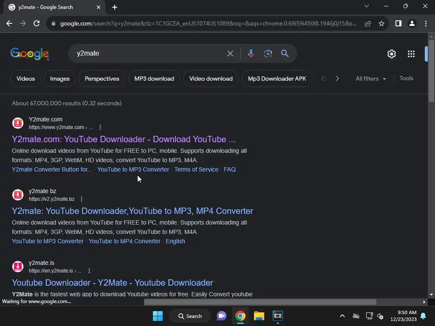Open the taskbar clock and date
The image size is (435, 326).
[403, 316]
